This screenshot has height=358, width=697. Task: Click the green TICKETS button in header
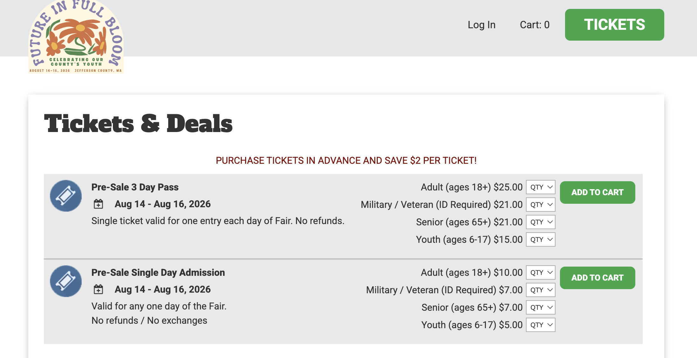click(614, 25)
